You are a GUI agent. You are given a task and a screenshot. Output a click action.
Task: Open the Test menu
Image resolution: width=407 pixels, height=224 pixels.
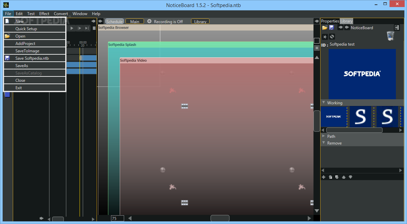pyautogui.click(x=31, y=14)
